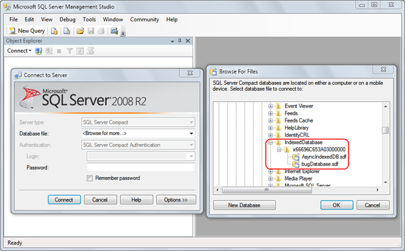The image size is (405, 251).
Task: Click the file tree vertical scrollbar thumb
Action: pyautogui.click(x=385, y=130)
